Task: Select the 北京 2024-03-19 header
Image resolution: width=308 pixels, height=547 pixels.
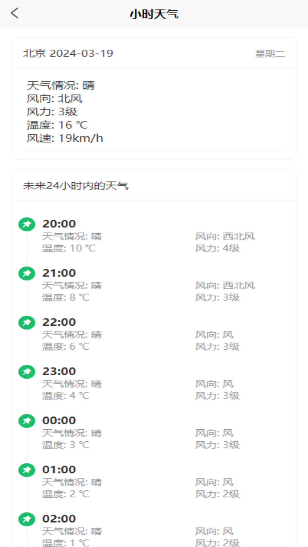Action: click(68, 53)
